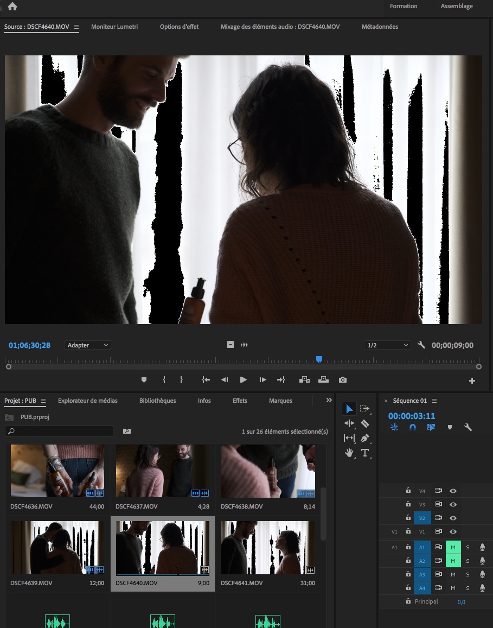Mute audio track A3
Viewport: 493px width, 628px height.
click(x=453, y=574)
